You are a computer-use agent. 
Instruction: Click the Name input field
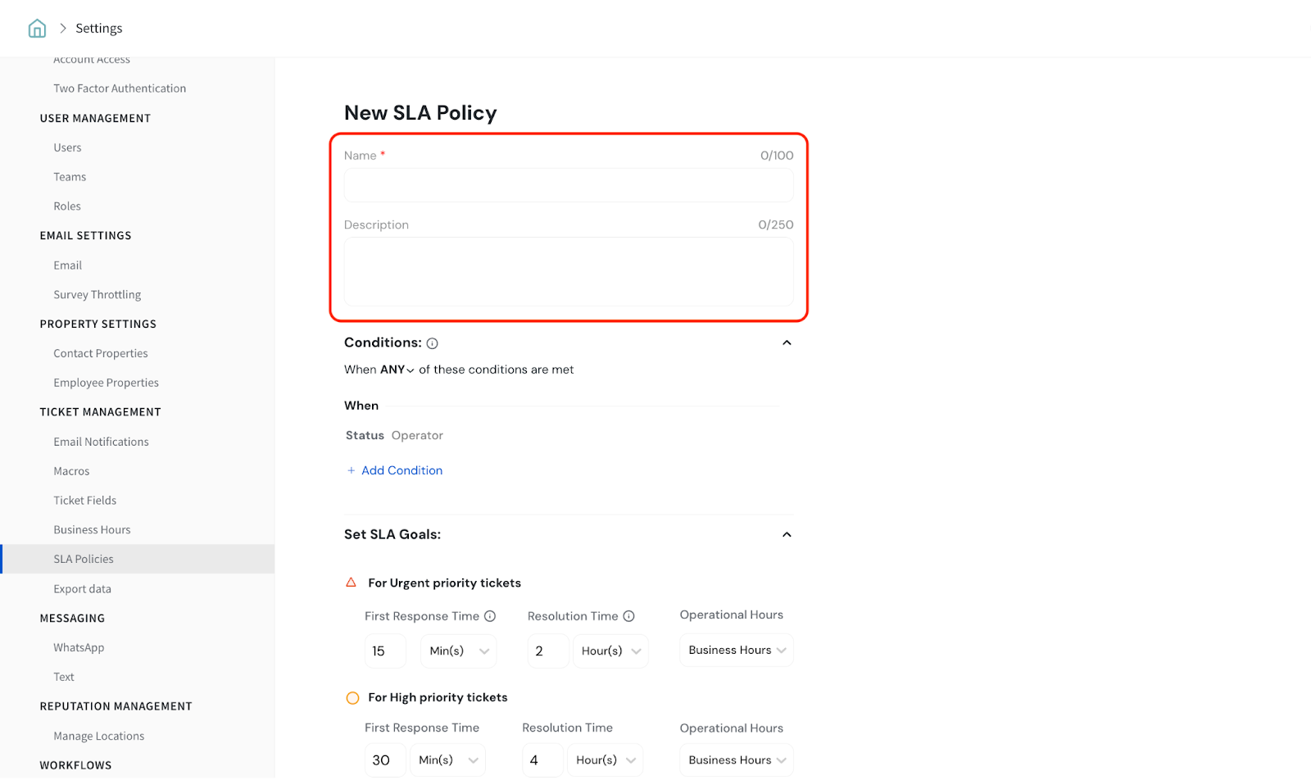[x=569, y=185]
